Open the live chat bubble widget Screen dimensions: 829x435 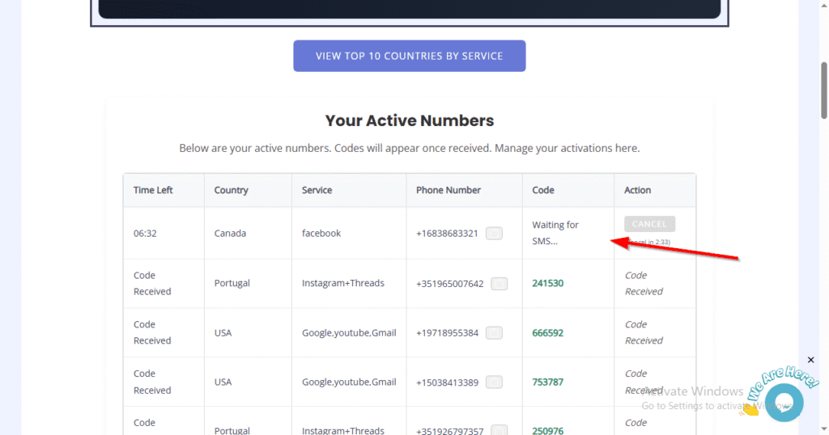783,402
